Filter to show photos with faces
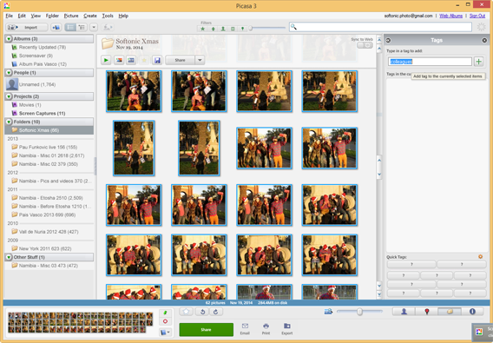 pos(223,29)
